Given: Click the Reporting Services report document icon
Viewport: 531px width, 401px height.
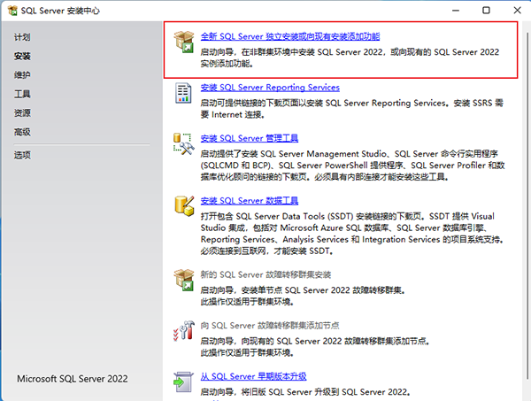Looking at the screenshot, I should coord(183,93).
